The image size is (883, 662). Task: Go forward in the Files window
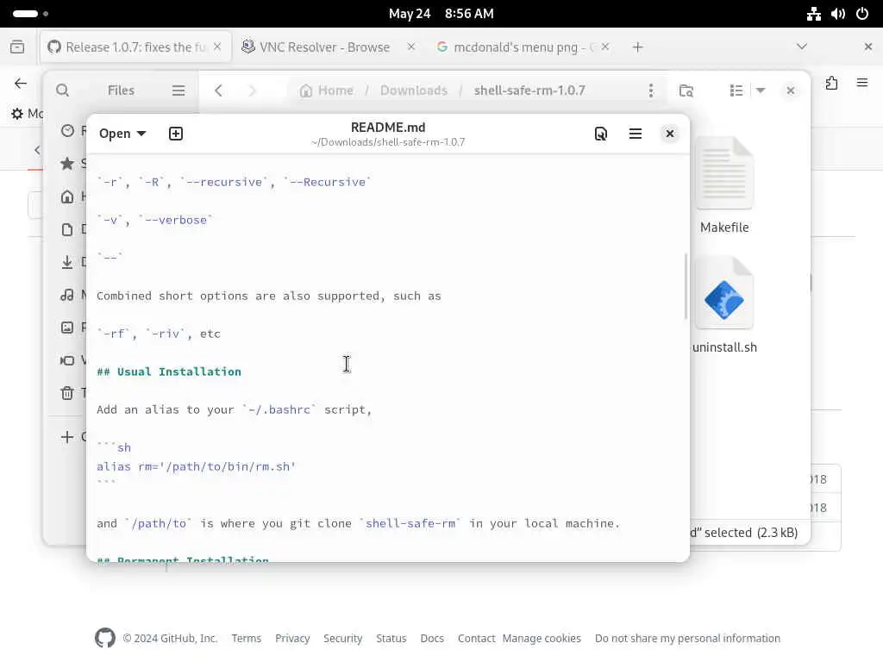pyautogui.click(x=252, y=91)
